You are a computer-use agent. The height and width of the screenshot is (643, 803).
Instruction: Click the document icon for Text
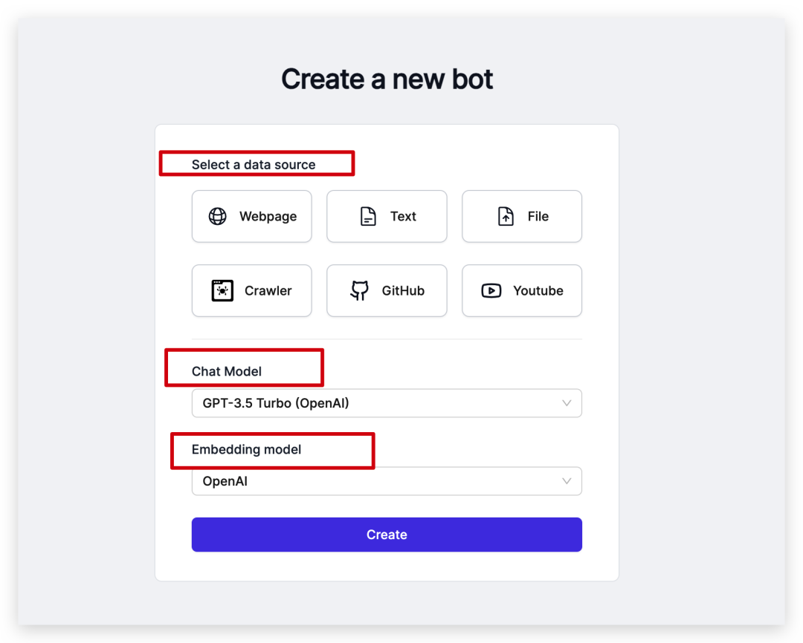tap(368, 216)
